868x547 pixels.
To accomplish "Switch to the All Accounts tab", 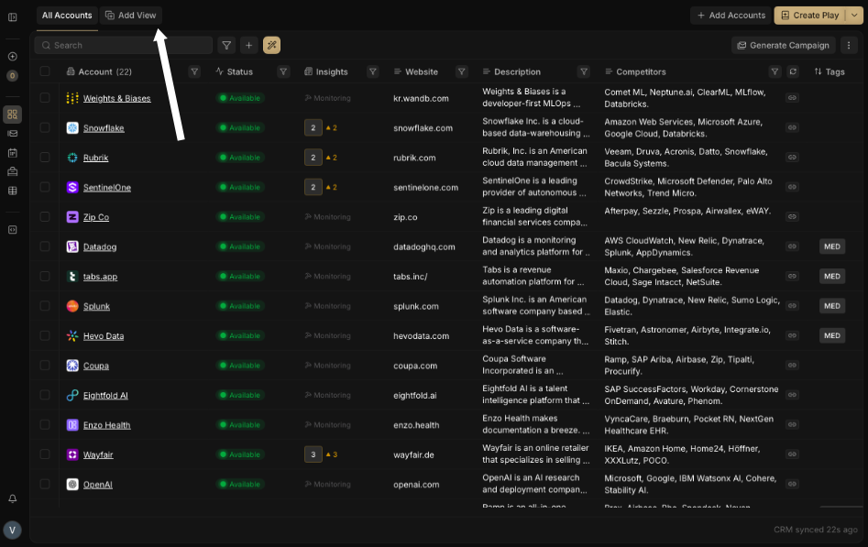I will [67, 16].
